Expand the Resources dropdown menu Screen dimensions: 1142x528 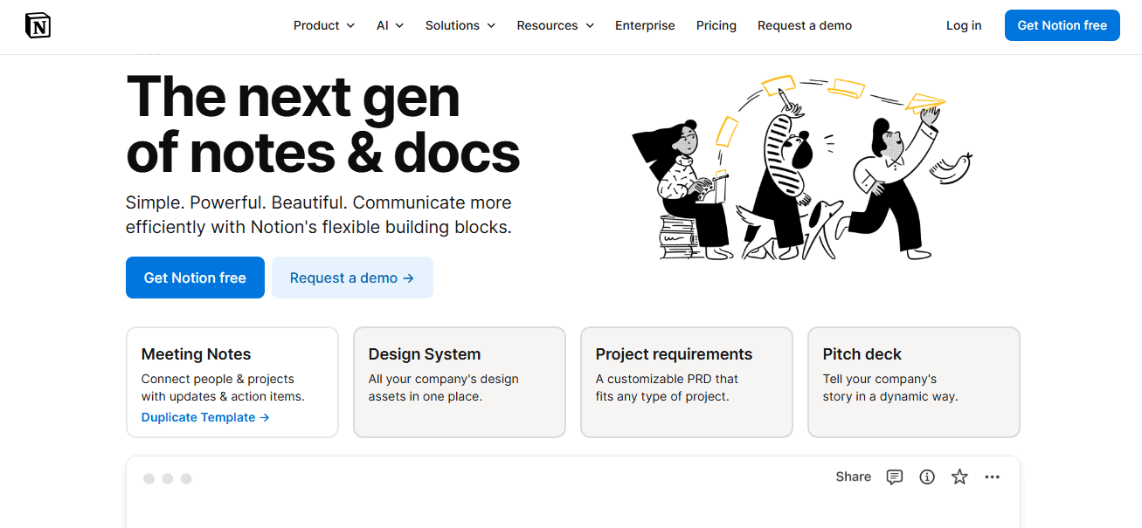pos(555,25)
